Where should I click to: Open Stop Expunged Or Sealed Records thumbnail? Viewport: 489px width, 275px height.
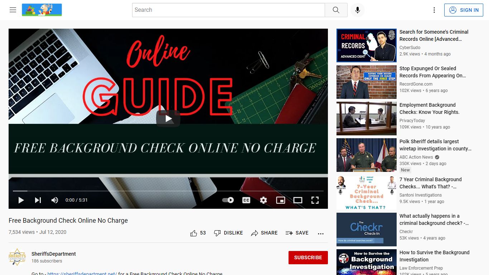[x=367, y=82]
